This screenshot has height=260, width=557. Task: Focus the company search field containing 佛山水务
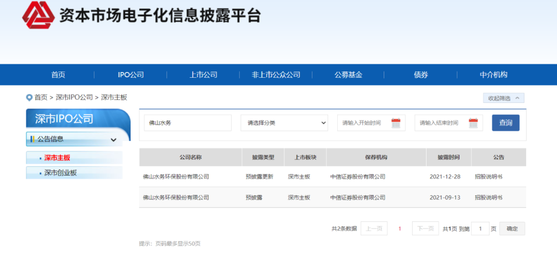(188, 123)
